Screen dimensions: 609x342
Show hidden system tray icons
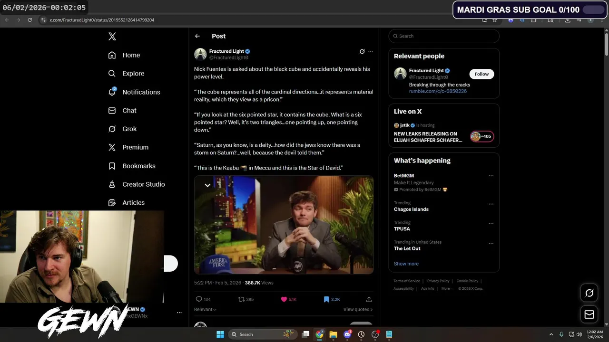click(x=551, y=334)
